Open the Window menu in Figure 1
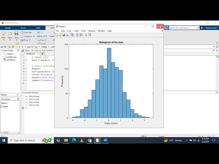Image resolution: width=219 pixels, height=164 pixels. tap(101, 31)
